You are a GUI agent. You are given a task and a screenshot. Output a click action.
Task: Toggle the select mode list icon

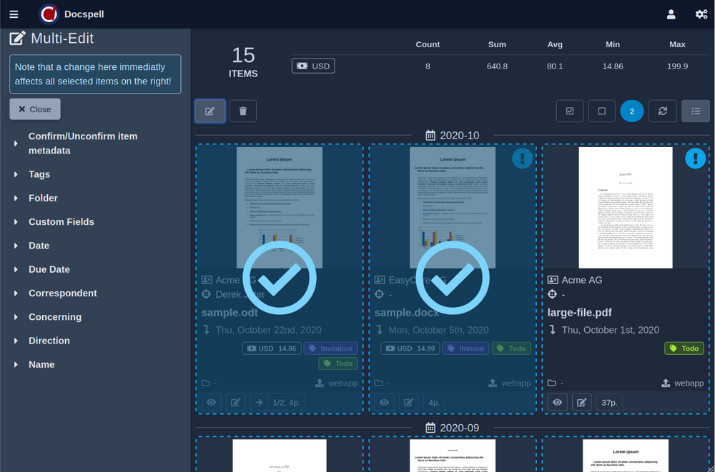696,111
